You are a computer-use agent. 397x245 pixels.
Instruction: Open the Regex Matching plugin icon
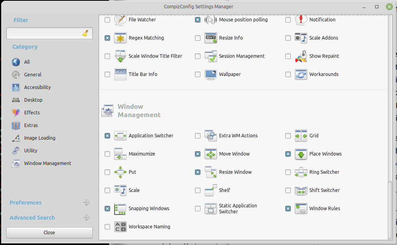tap(120, 38)
